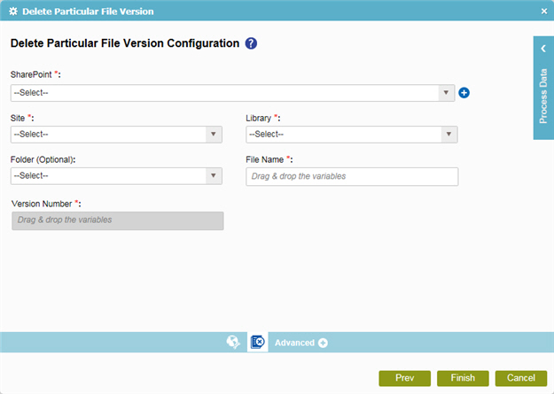Click the Library field label
The height and width of the screenshot is (394, 554).
263,119
